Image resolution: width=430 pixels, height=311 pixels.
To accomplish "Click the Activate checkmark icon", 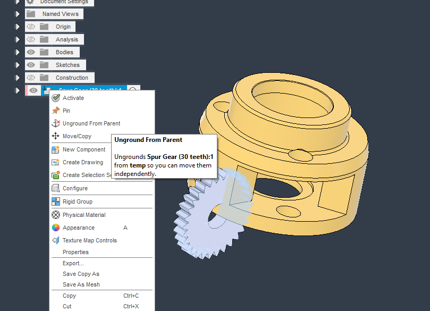I will pyautogui.click(x=56, y=98).
